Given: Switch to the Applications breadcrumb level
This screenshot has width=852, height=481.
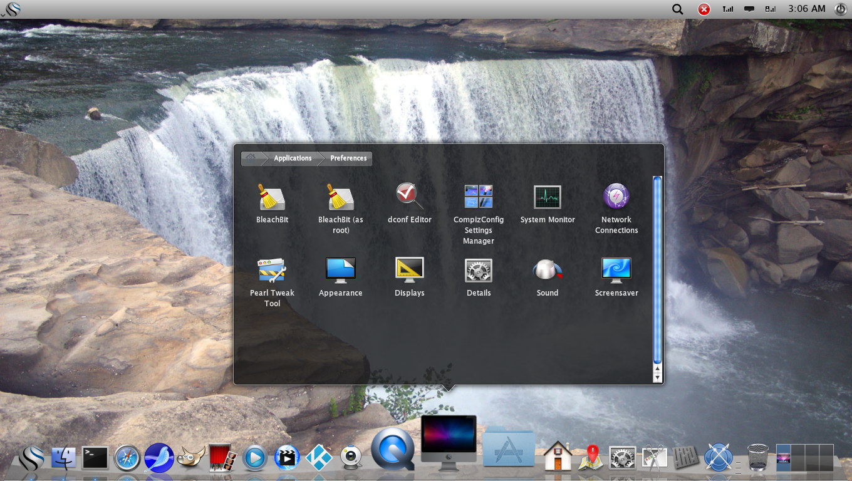Looking at the screenshot, I should coord(293,158).
